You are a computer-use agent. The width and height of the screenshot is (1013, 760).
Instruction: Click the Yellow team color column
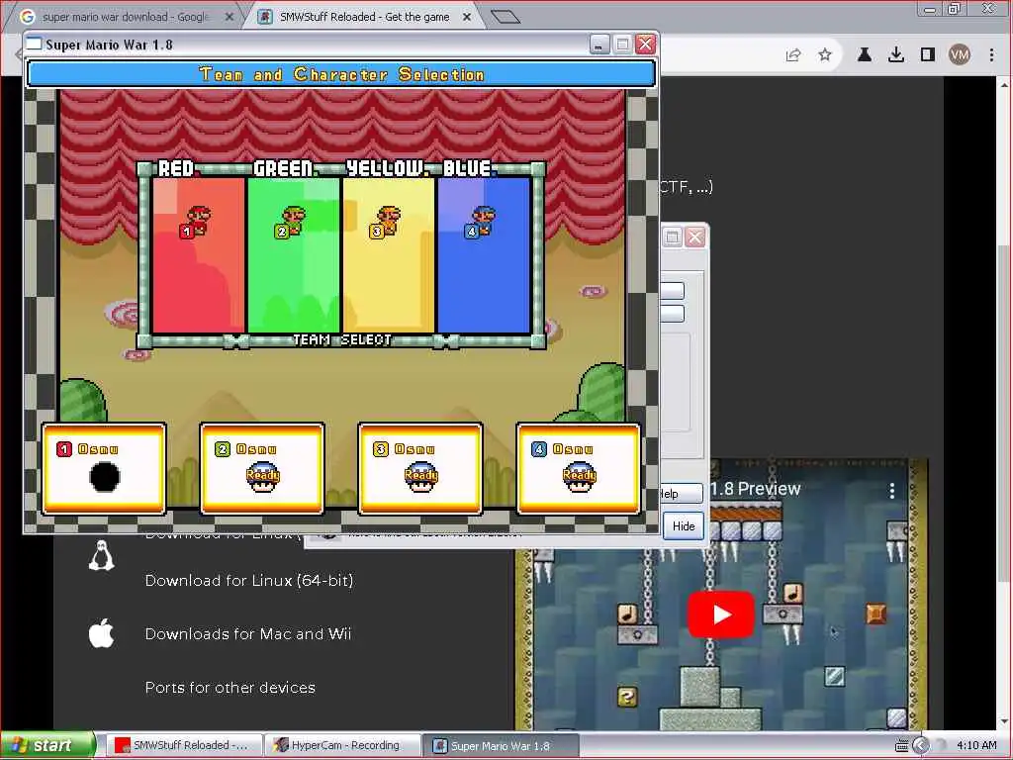click(389, 255)
